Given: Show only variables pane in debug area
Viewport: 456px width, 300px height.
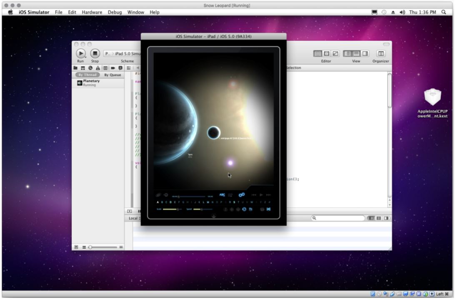Looking at the screenshot, I should (371, 218).
